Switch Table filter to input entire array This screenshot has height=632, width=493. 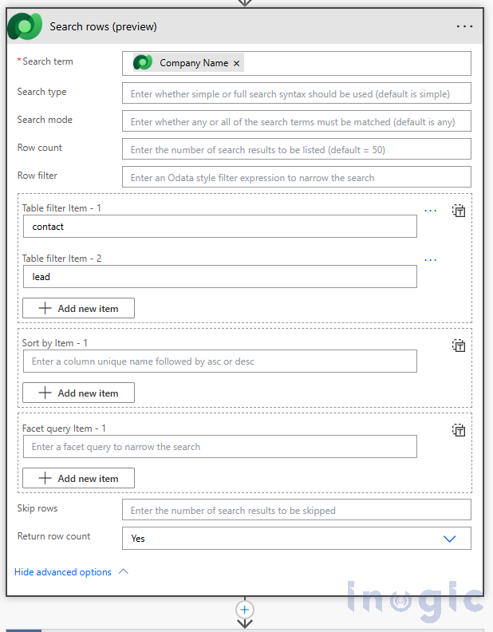click(459, 211)
